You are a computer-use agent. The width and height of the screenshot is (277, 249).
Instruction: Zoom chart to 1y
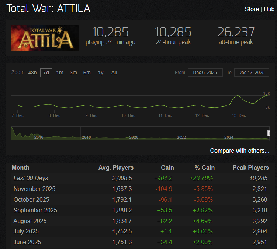point(101,73)
